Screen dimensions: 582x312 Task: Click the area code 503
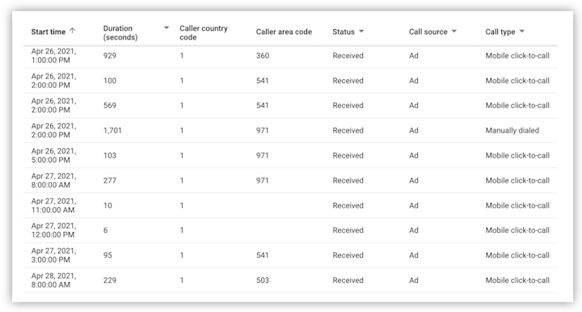(263, 280)
